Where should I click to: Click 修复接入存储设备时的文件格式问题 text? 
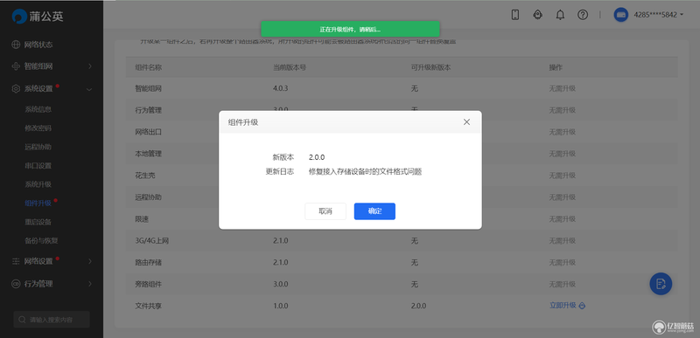pos(365,172)
